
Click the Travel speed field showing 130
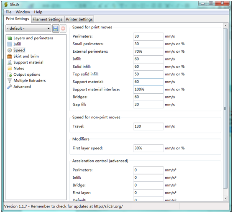click(149, 126)
